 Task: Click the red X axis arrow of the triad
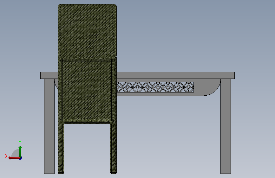point(14,158)
